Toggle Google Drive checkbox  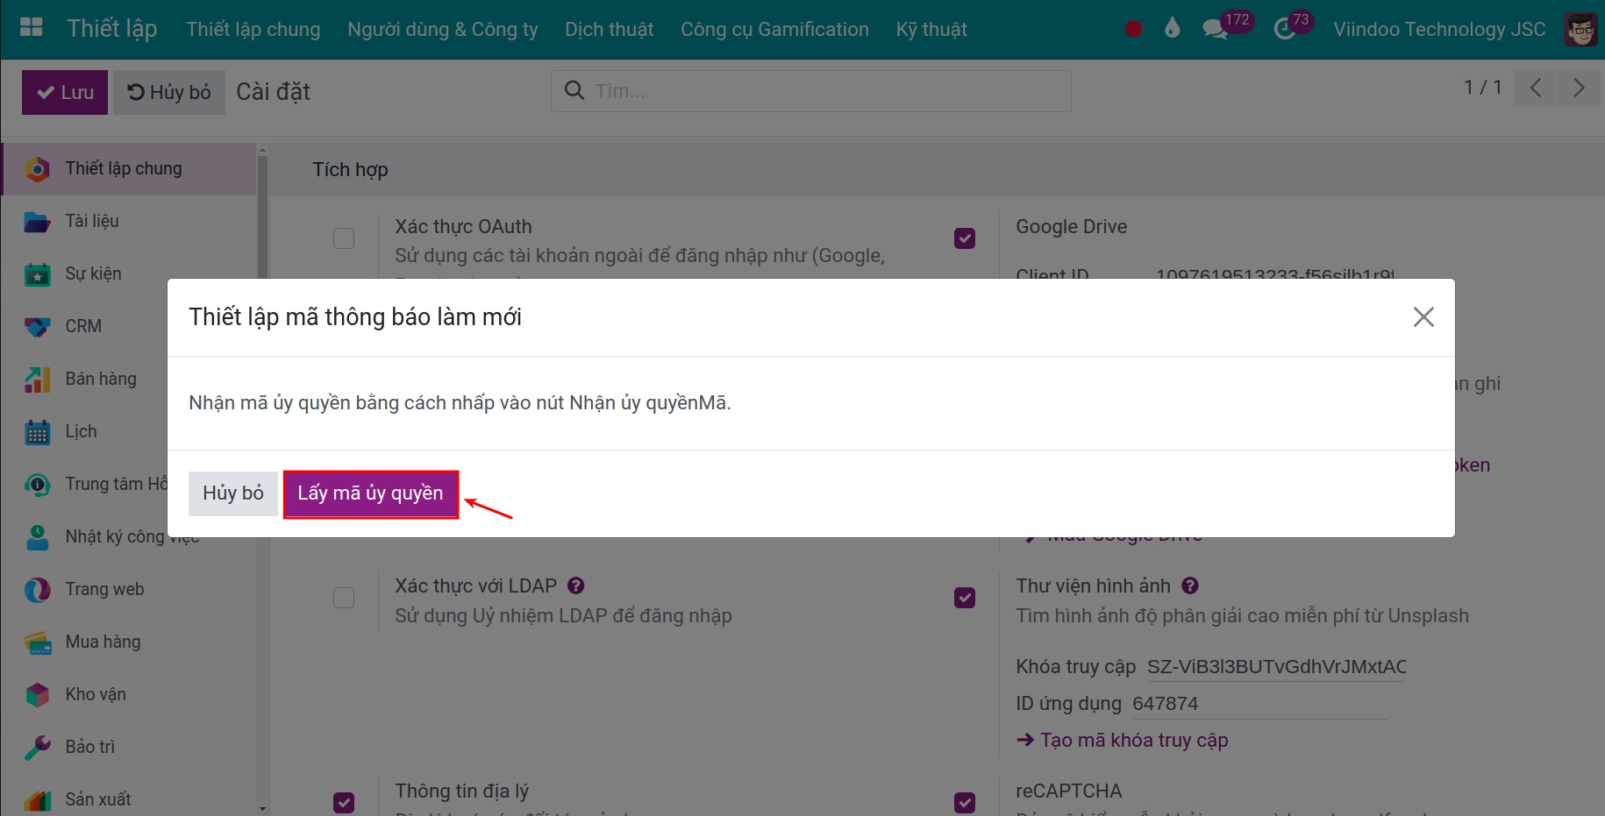[x=965, y=238]
